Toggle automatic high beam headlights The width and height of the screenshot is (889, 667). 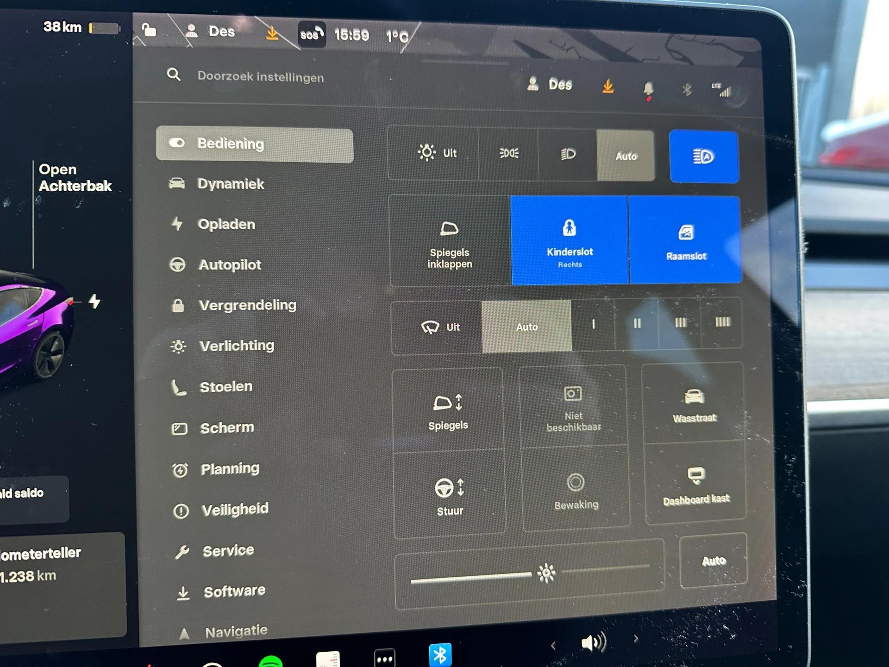704,157
